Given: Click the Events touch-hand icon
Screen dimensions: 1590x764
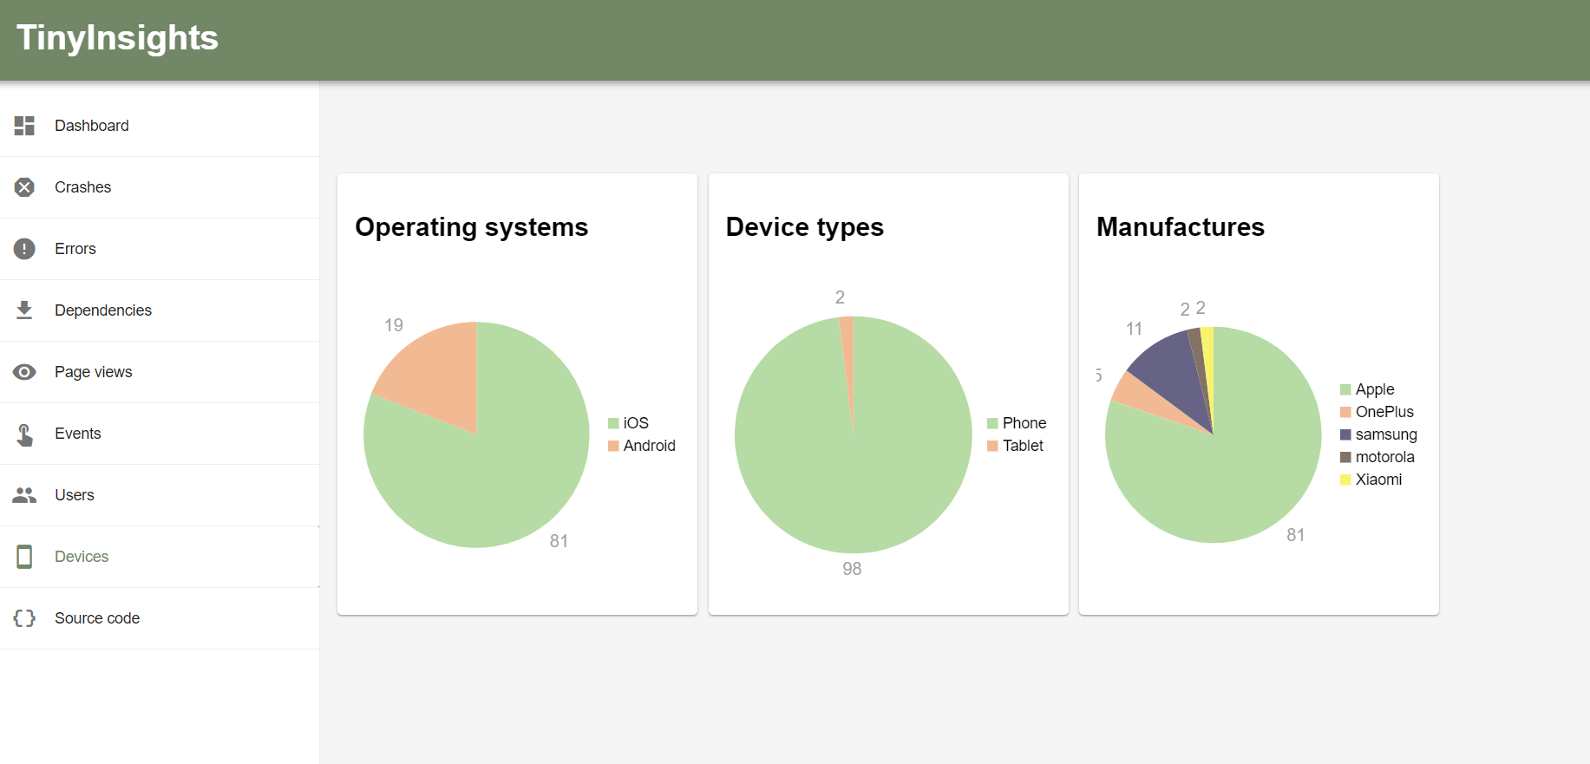Looking at the screenshot, I should tap(24, 434).
